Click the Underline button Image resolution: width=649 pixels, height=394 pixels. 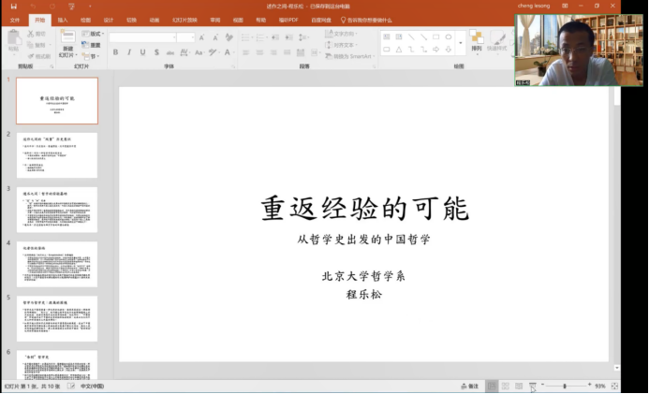141,52
